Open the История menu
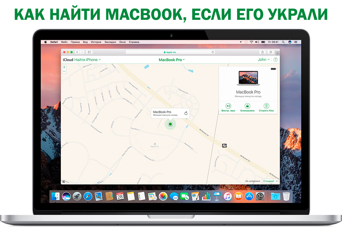The image size is (342, 227). click(x=96, y=42)
